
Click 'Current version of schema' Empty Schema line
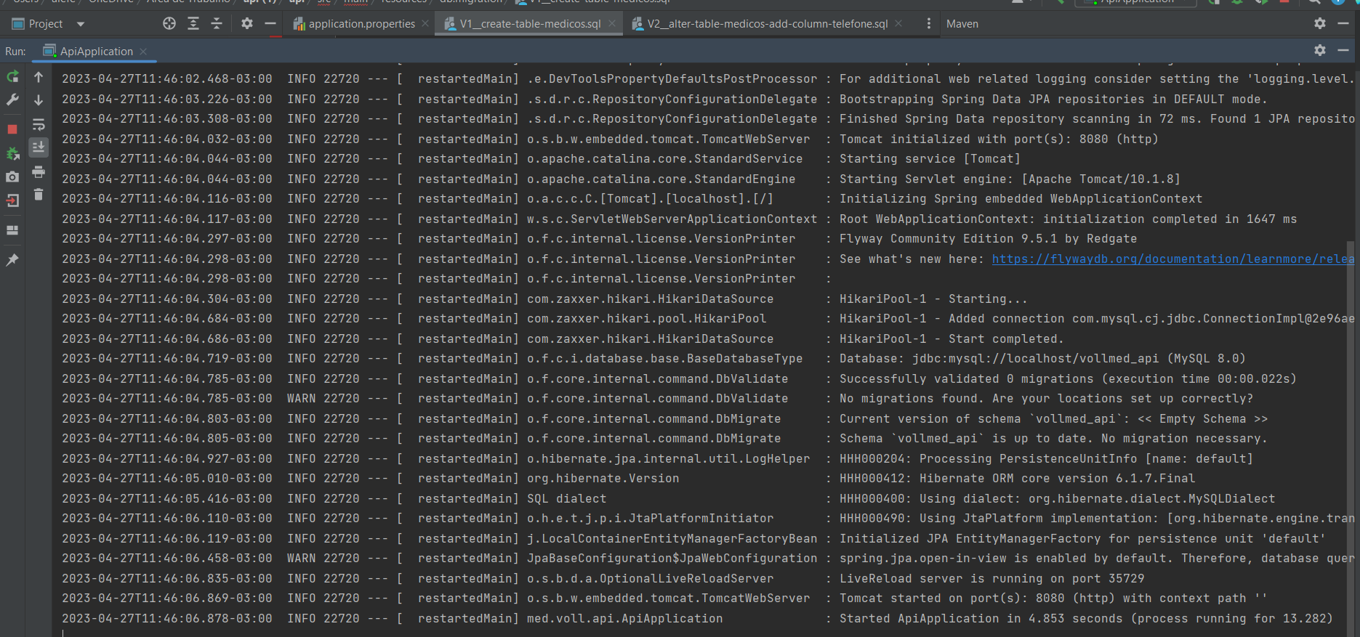(x=1053, y=418)
